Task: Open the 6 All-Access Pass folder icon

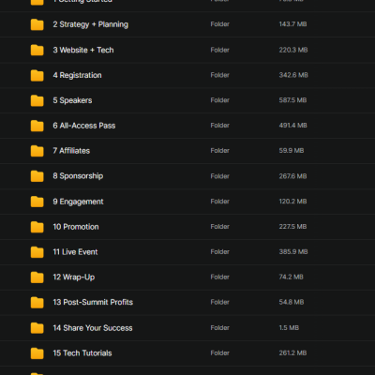Action: (37, 126)
